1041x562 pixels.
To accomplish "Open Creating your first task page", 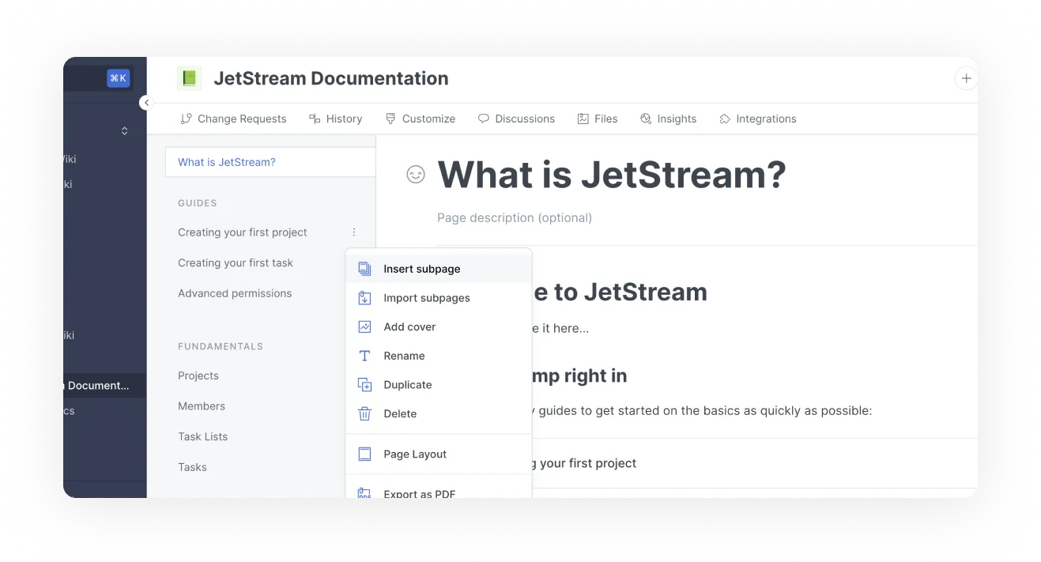I will point(236,263).
